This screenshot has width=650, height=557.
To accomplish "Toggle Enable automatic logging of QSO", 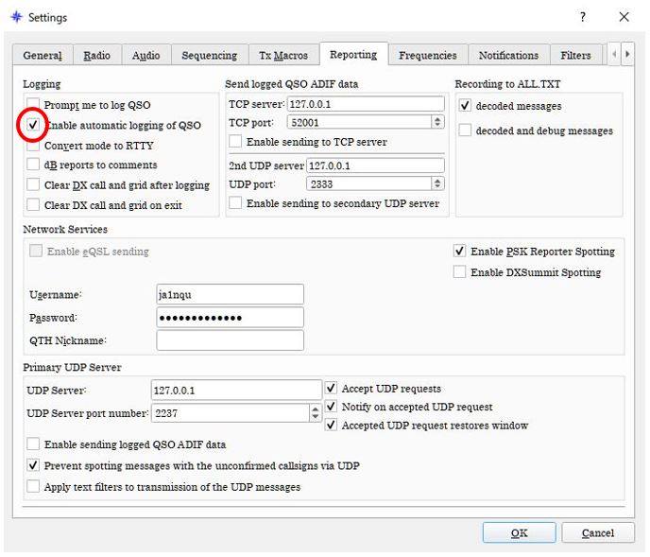I will pos(34,125).
